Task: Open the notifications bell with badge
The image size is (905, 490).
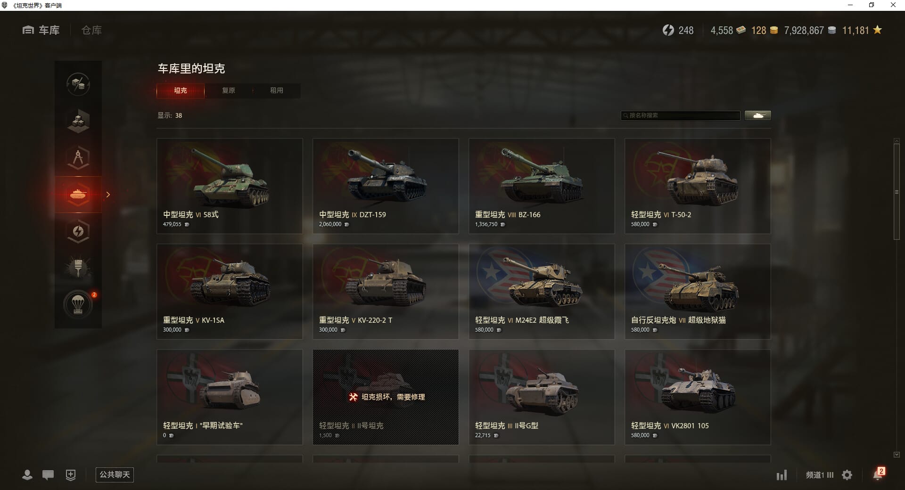Action: click(x=879, y=474)
